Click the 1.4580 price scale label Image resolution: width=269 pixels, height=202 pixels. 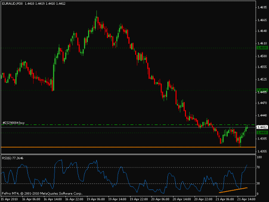(262, 56)
